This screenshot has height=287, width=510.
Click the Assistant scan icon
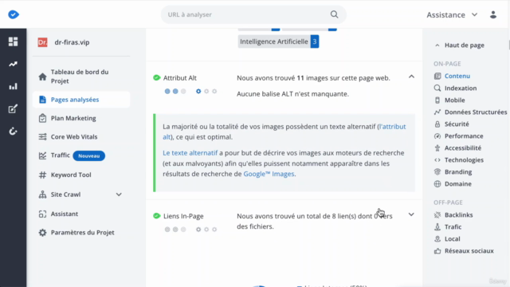pos(42,214)
